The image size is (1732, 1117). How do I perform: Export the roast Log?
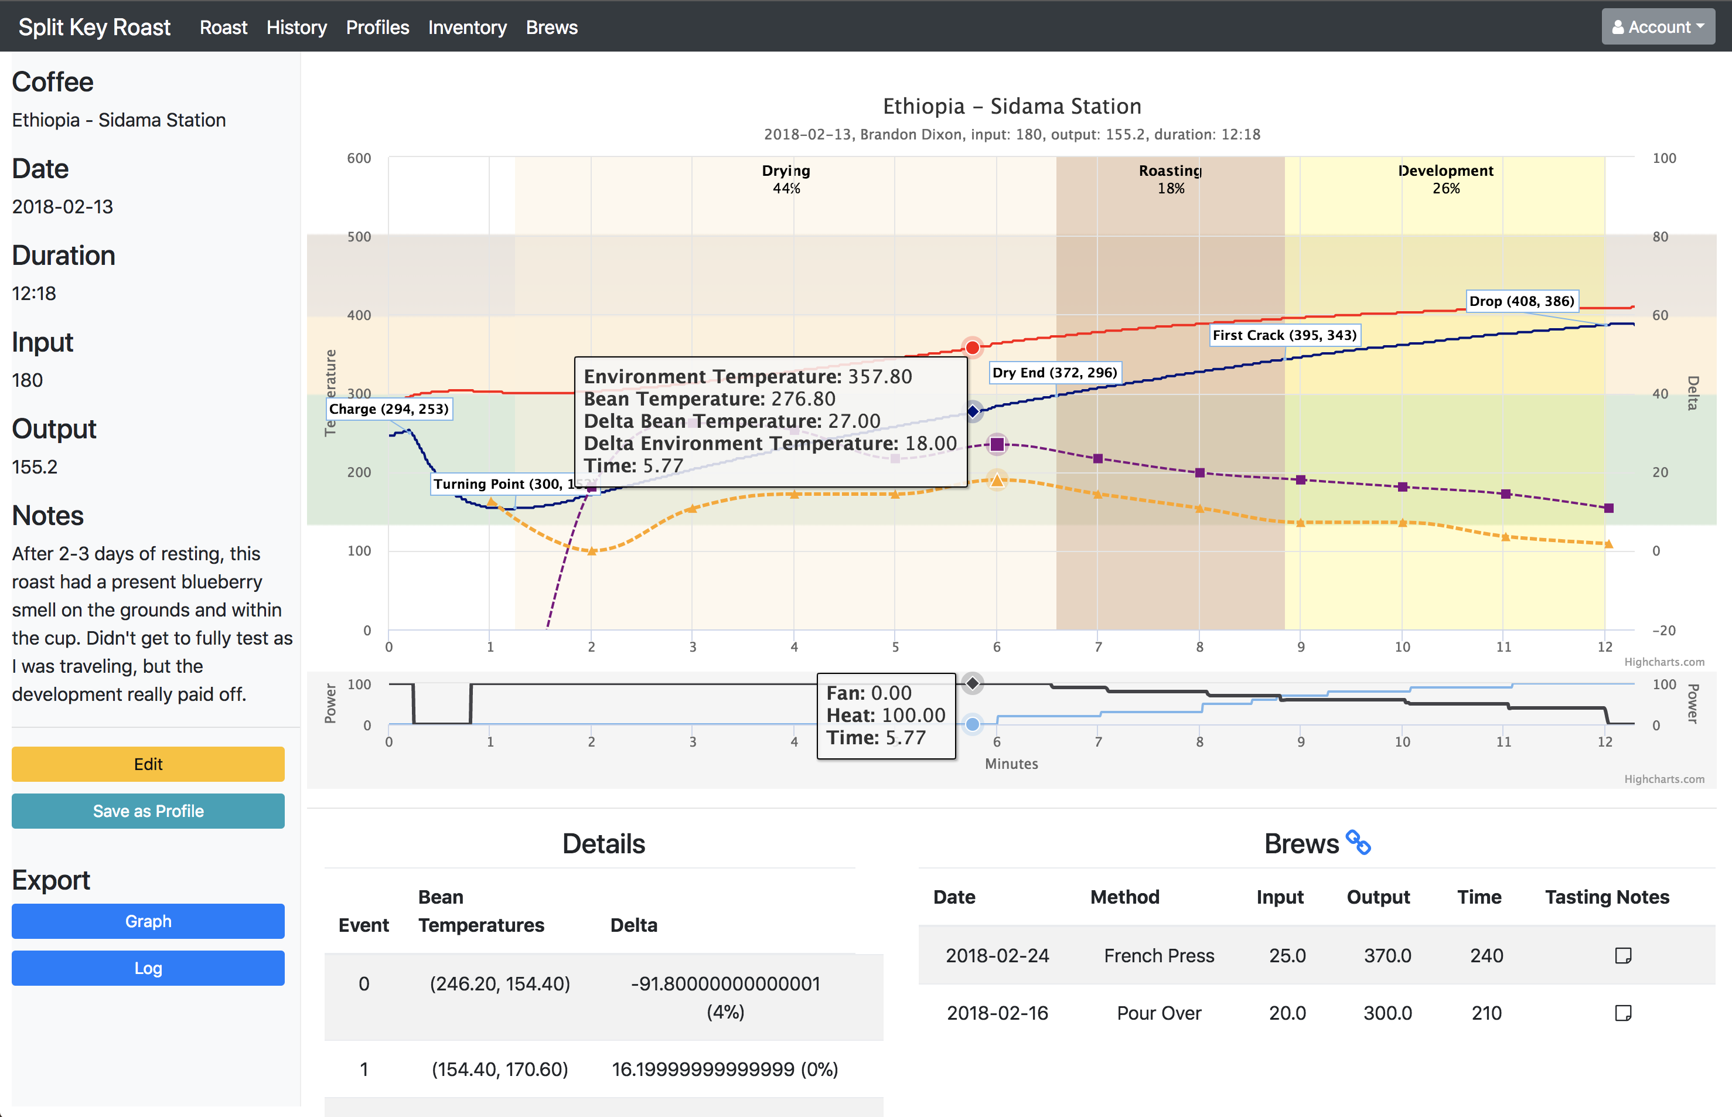click(x=148, y=968)
